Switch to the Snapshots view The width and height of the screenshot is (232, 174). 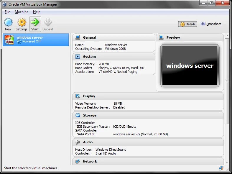coord(211,24)
